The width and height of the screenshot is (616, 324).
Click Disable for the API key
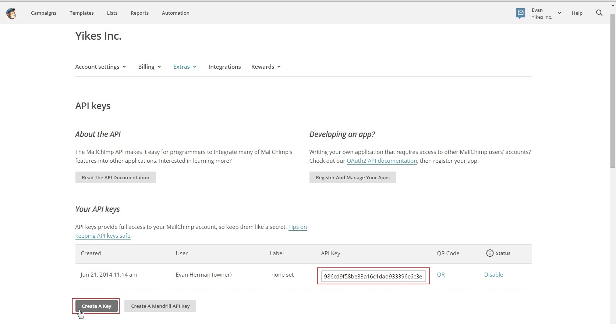point(493,274)
